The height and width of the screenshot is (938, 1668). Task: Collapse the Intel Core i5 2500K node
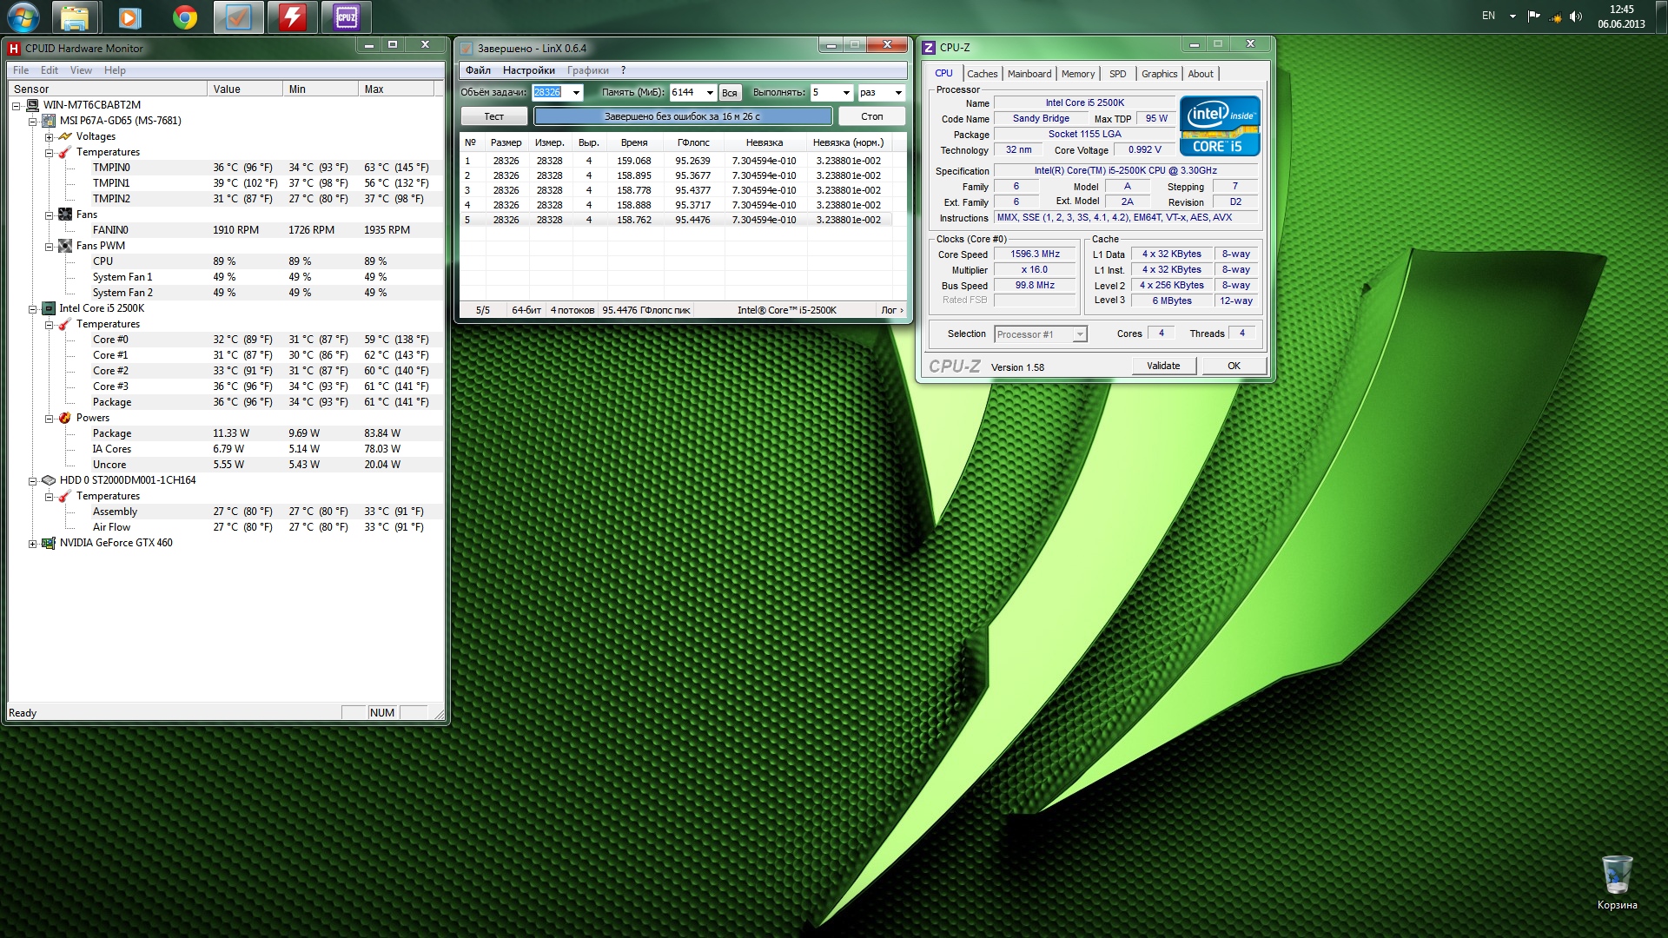[33, 309]
